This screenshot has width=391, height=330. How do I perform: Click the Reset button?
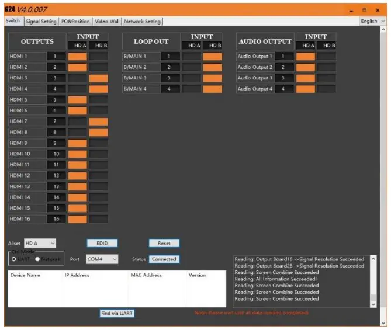164,243
